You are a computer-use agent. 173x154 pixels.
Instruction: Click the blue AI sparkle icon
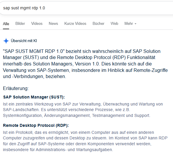[x=6, y=41]
